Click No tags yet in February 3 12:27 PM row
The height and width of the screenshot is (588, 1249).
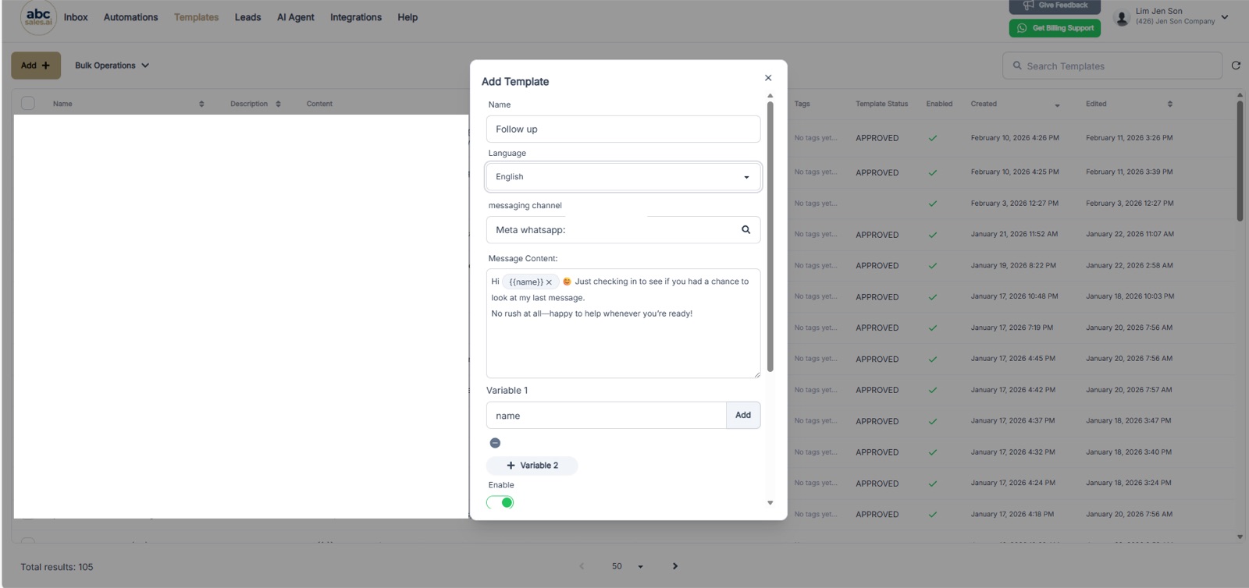[815, 204]
